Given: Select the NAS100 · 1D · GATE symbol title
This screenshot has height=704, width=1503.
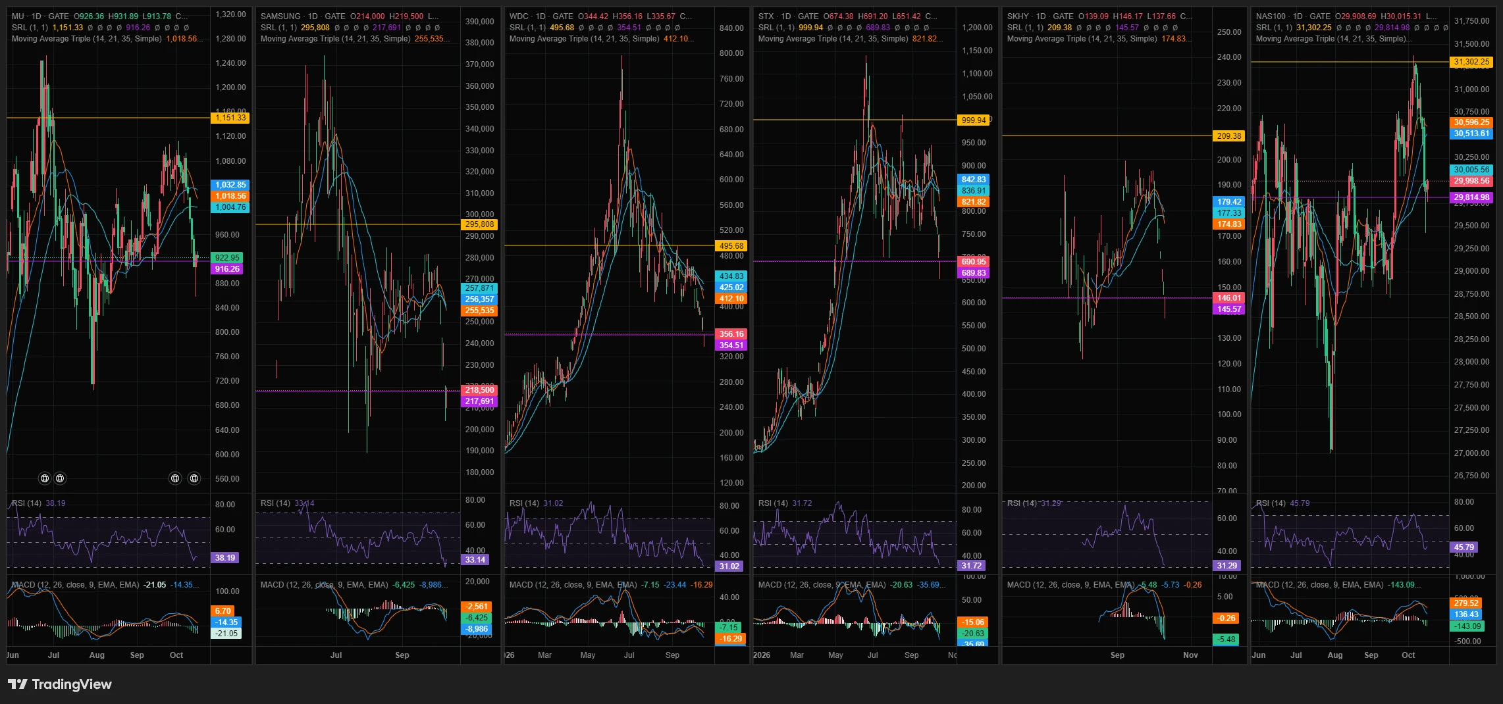Looking at the screenshot, I should 1293,16.
